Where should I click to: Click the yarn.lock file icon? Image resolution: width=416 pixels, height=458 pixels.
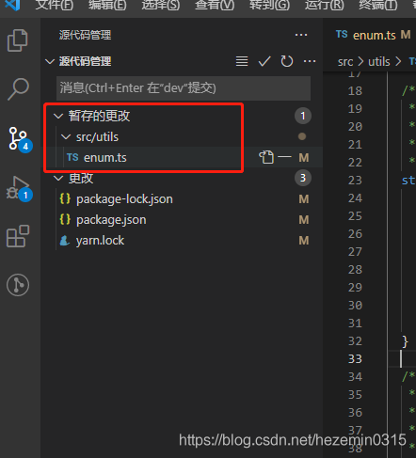[65, 241]
